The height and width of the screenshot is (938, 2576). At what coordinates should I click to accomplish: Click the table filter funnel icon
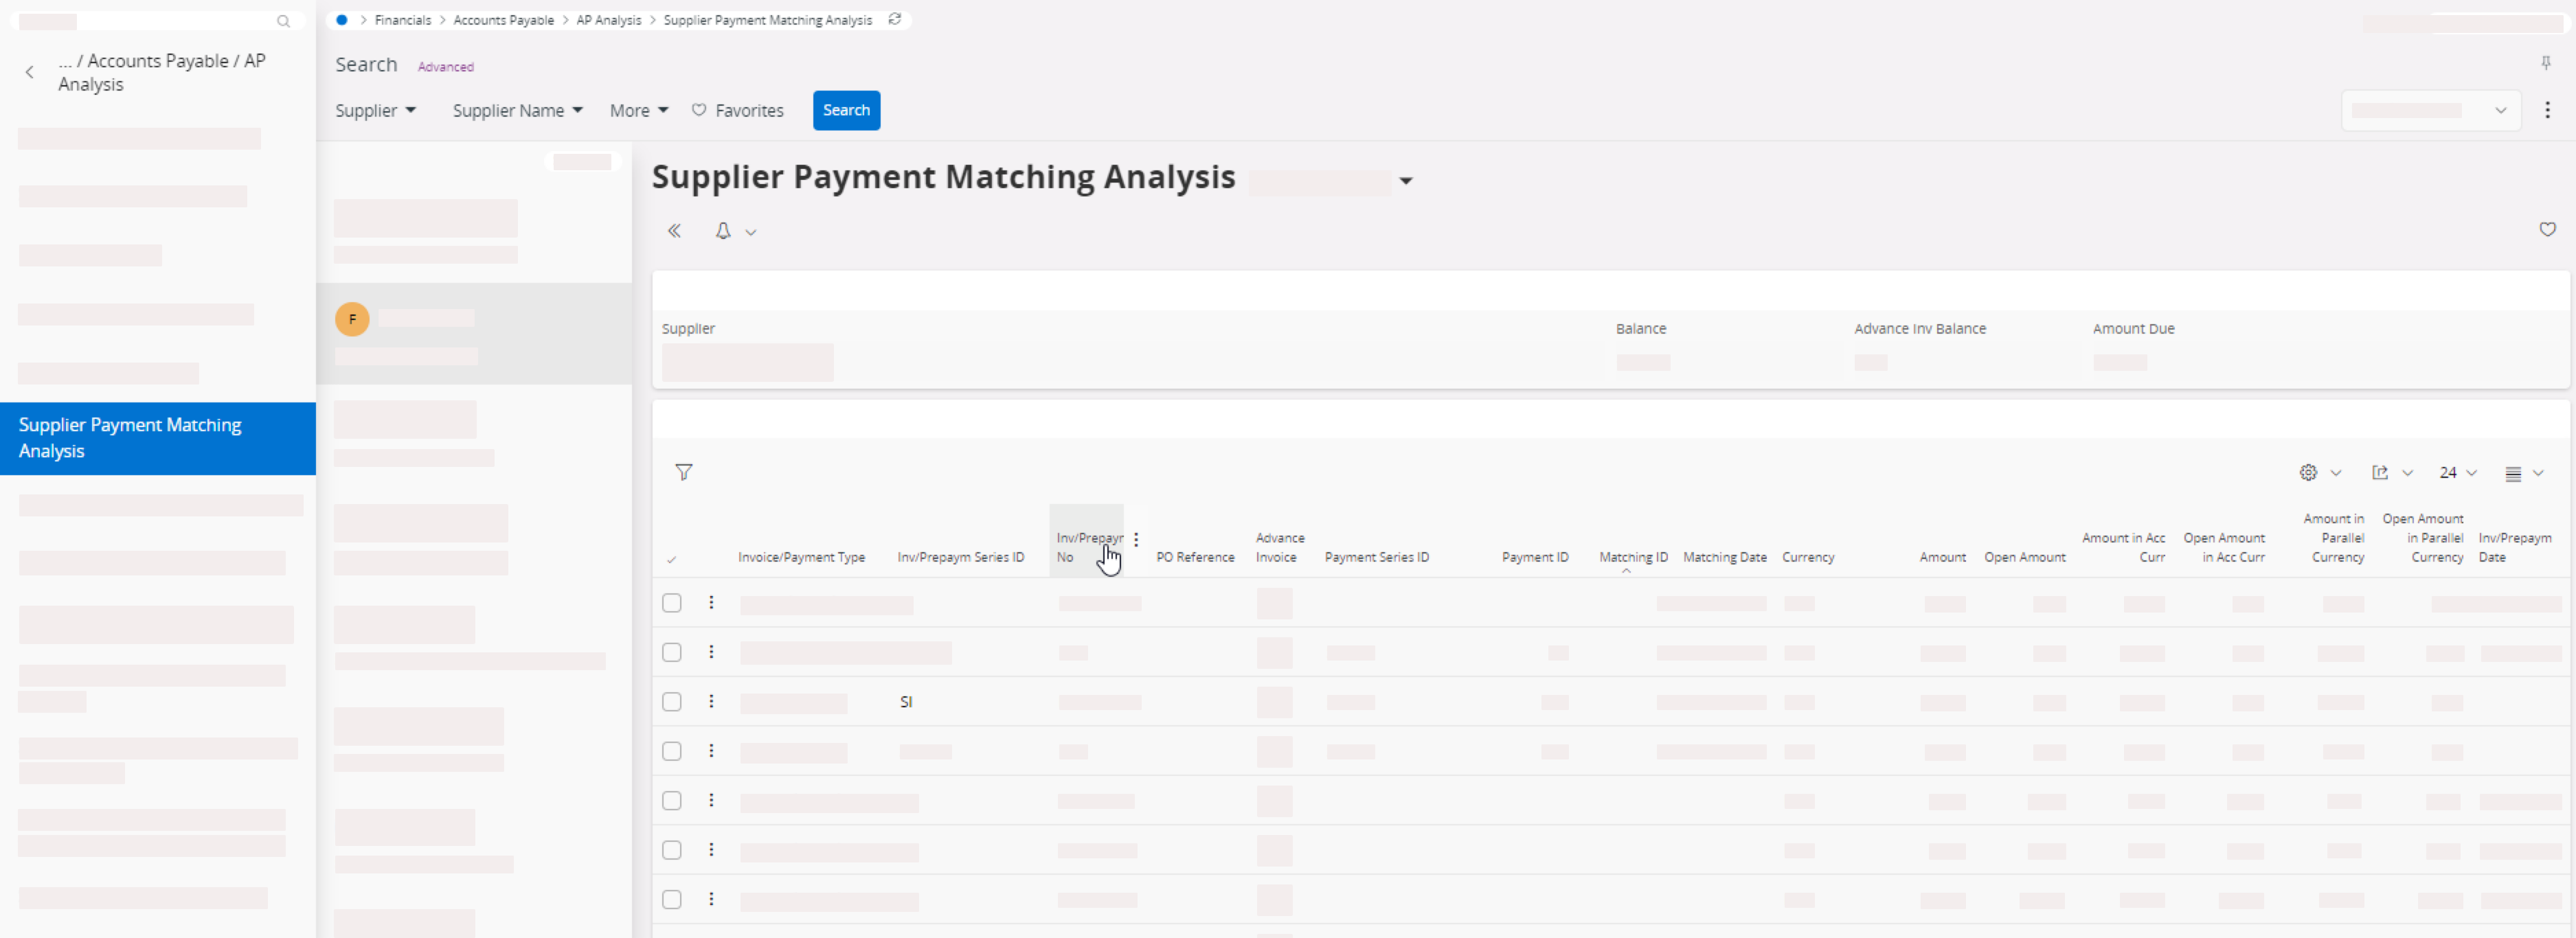(x=683, y=472)
